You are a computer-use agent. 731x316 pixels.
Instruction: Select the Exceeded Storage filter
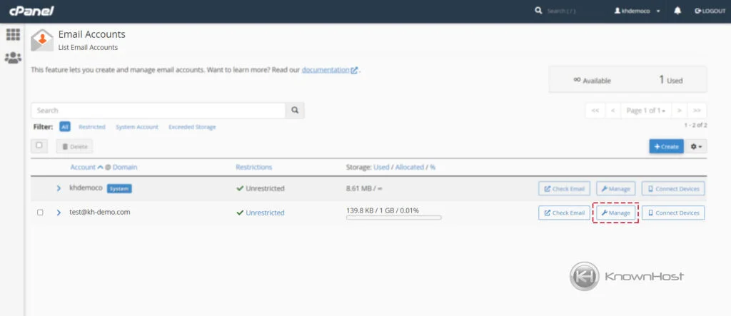pos(192,127)
